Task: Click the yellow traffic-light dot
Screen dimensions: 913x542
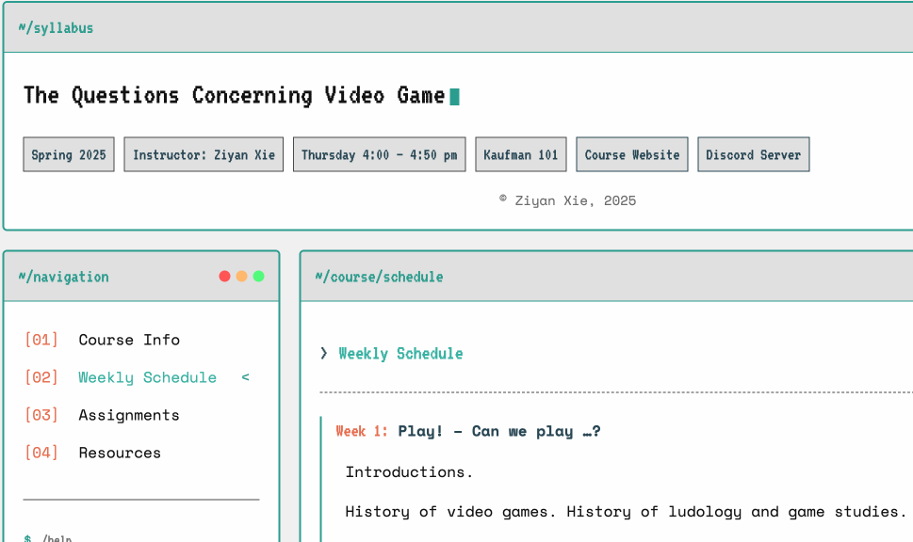Action: coord(241,276)
